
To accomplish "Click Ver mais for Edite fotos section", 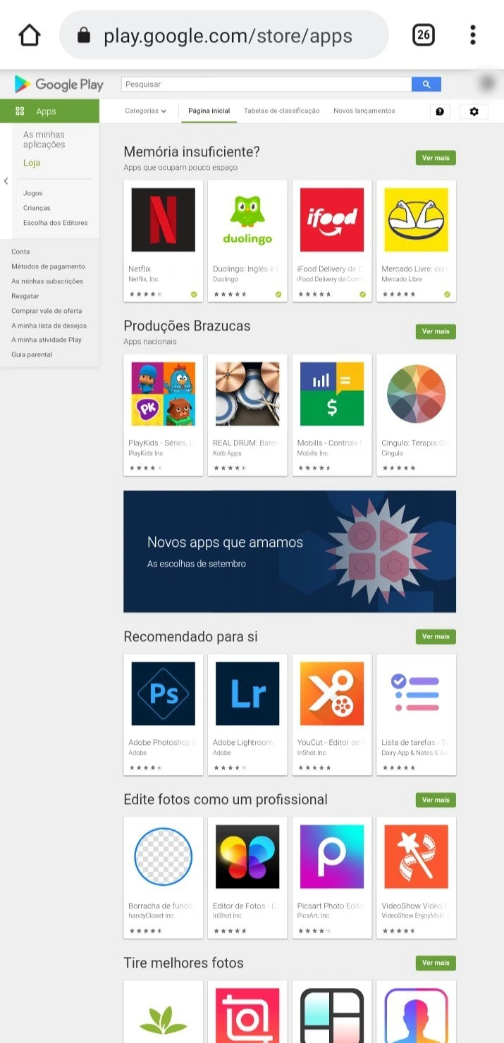I will 436,800.
